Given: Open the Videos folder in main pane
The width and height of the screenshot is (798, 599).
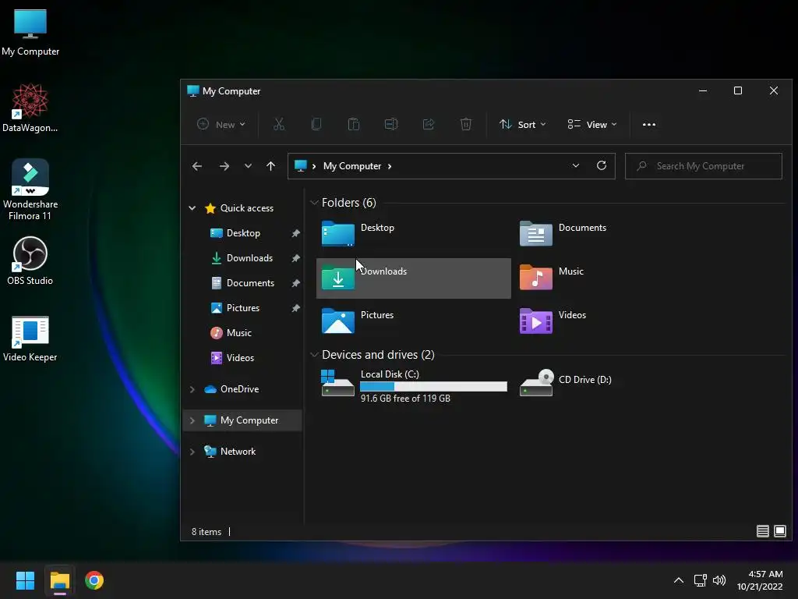Looking at the screenshot, I should 611,322.
